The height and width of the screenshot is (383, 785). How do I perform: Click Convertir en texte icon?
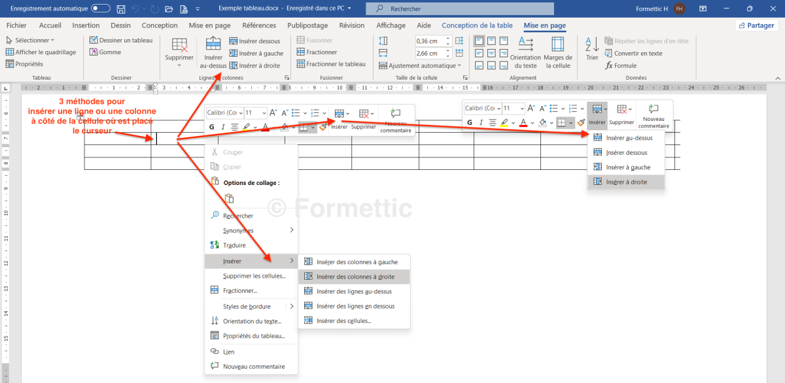point(608,53)
